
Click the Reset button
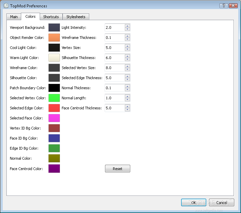[x=117, y=169]
